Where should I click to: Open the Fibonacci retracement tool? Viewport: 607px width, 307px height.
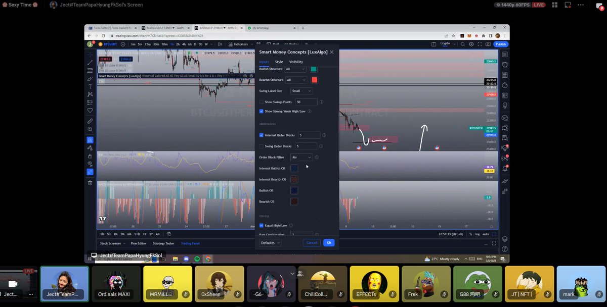[90, 70]
